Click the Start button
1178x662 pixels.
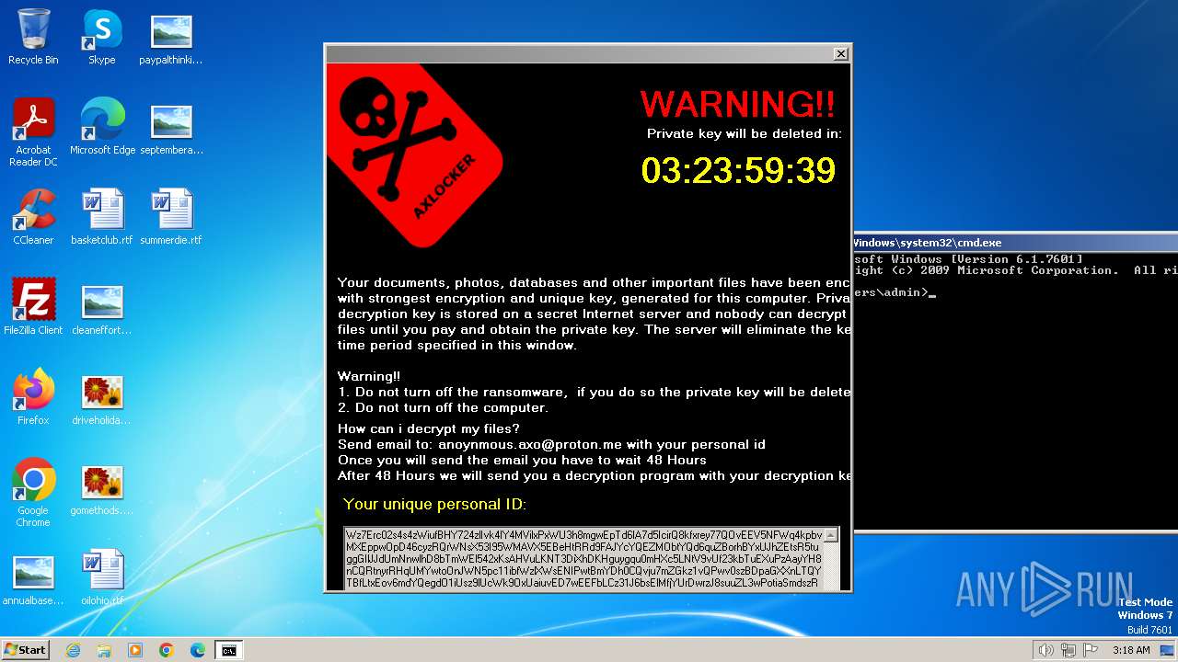[26, 650]
